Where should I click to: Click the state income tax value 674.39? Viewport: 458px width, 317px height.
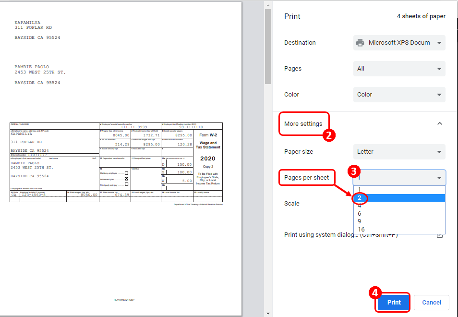click(x=122, y=195)
